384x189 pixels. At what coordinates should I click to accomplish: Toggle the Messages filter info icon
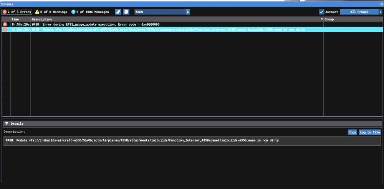coord(73,12)
